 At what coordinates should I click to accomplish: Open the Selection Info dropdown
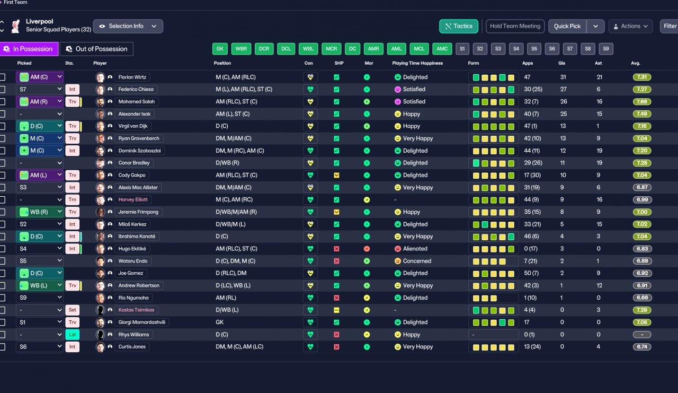128,26
